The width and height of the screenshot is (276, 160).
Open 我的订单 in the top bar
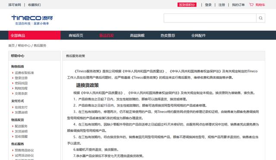coord(238,5)
